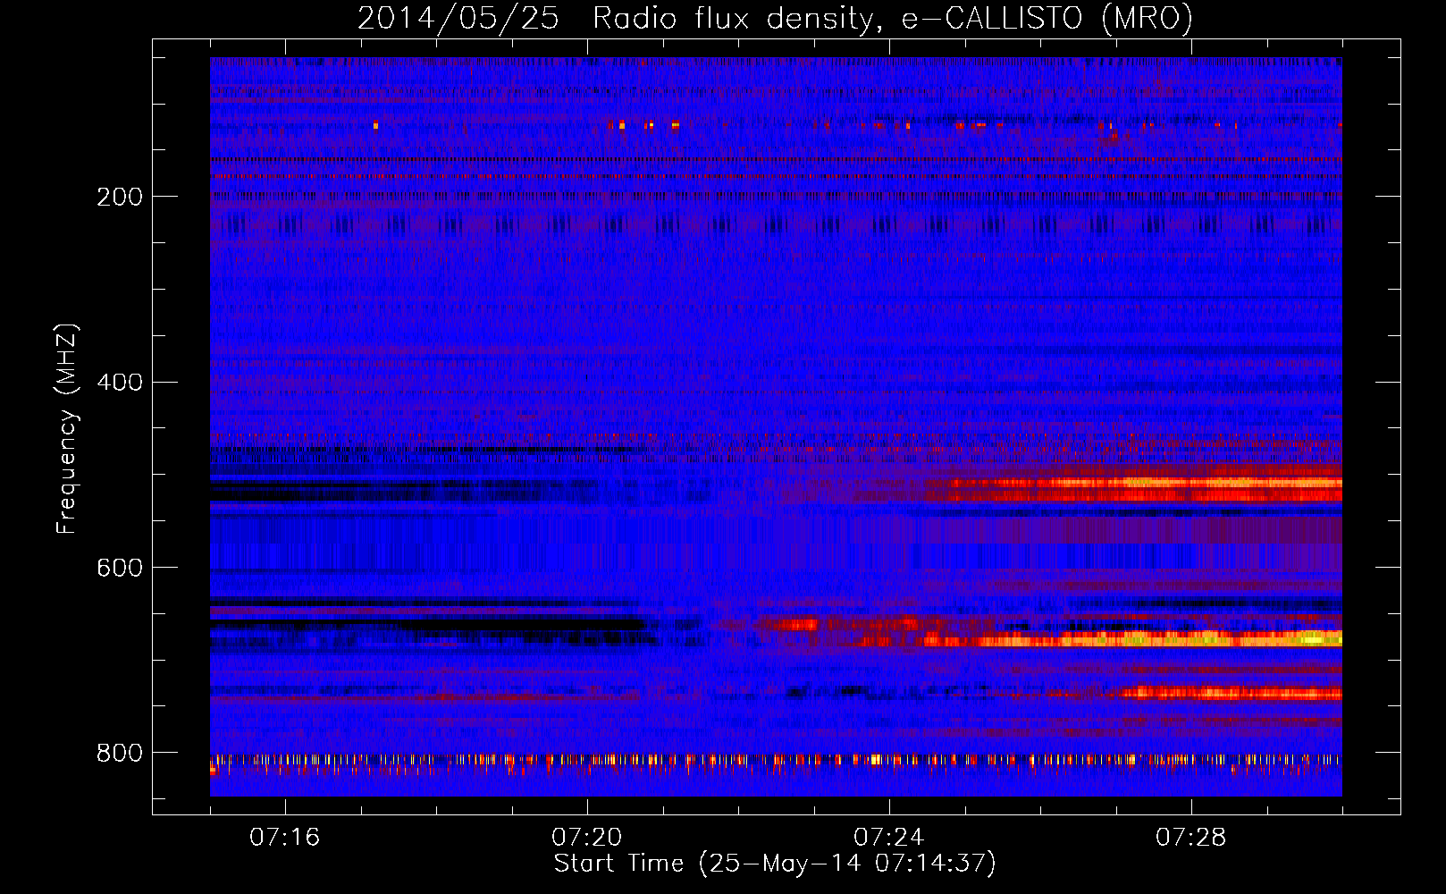Click the 07:20 time tick label
Image resolution: width=1446 pixels, height=894 pixels.
586,838
